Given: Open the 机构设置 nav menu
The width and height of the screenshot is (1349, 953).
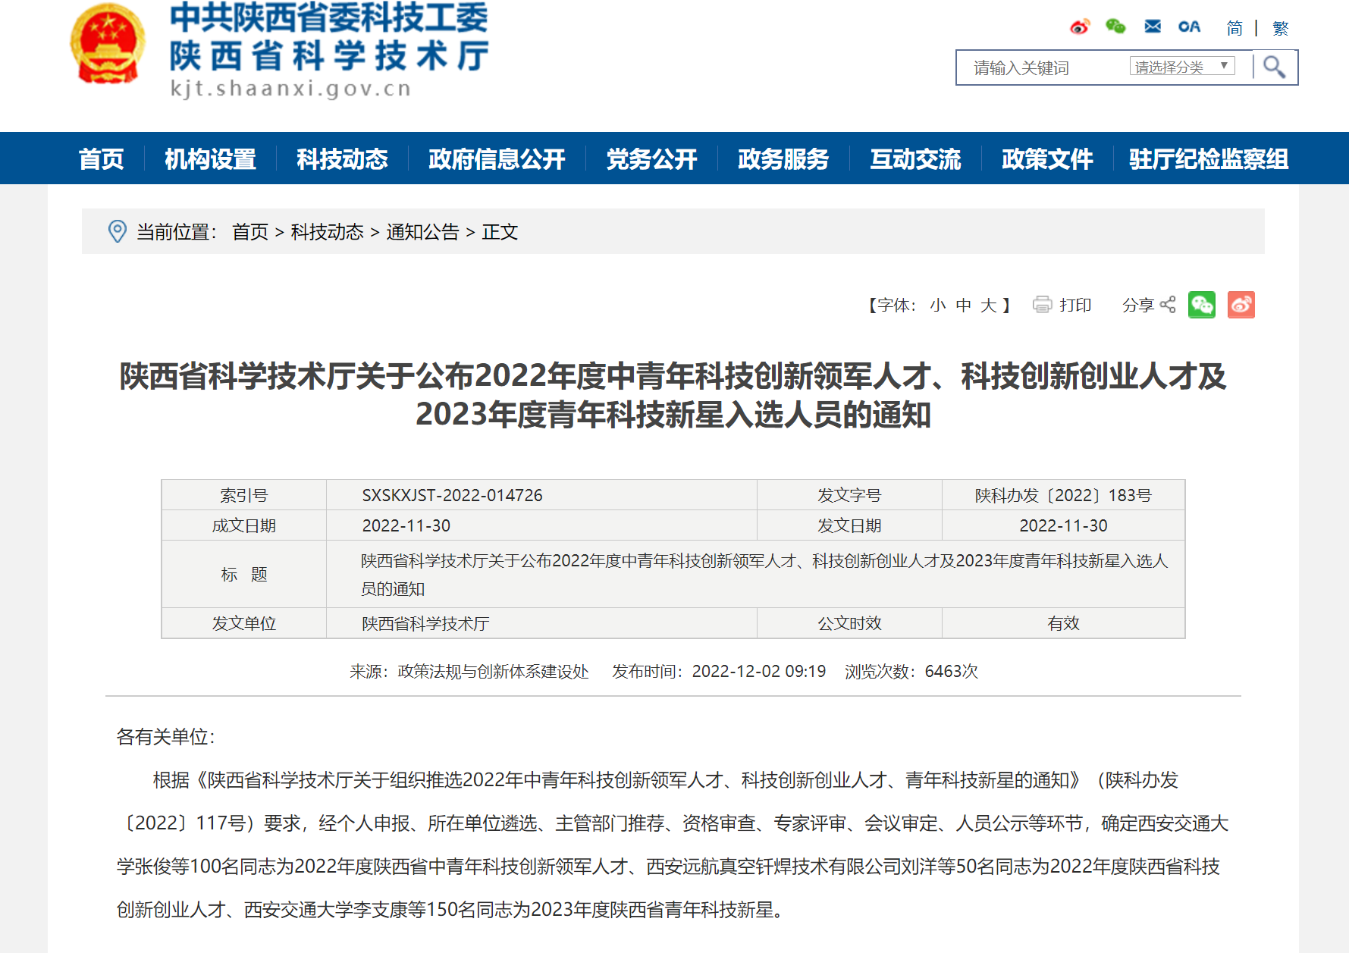Looking at the screenshot, I should 210,158.
